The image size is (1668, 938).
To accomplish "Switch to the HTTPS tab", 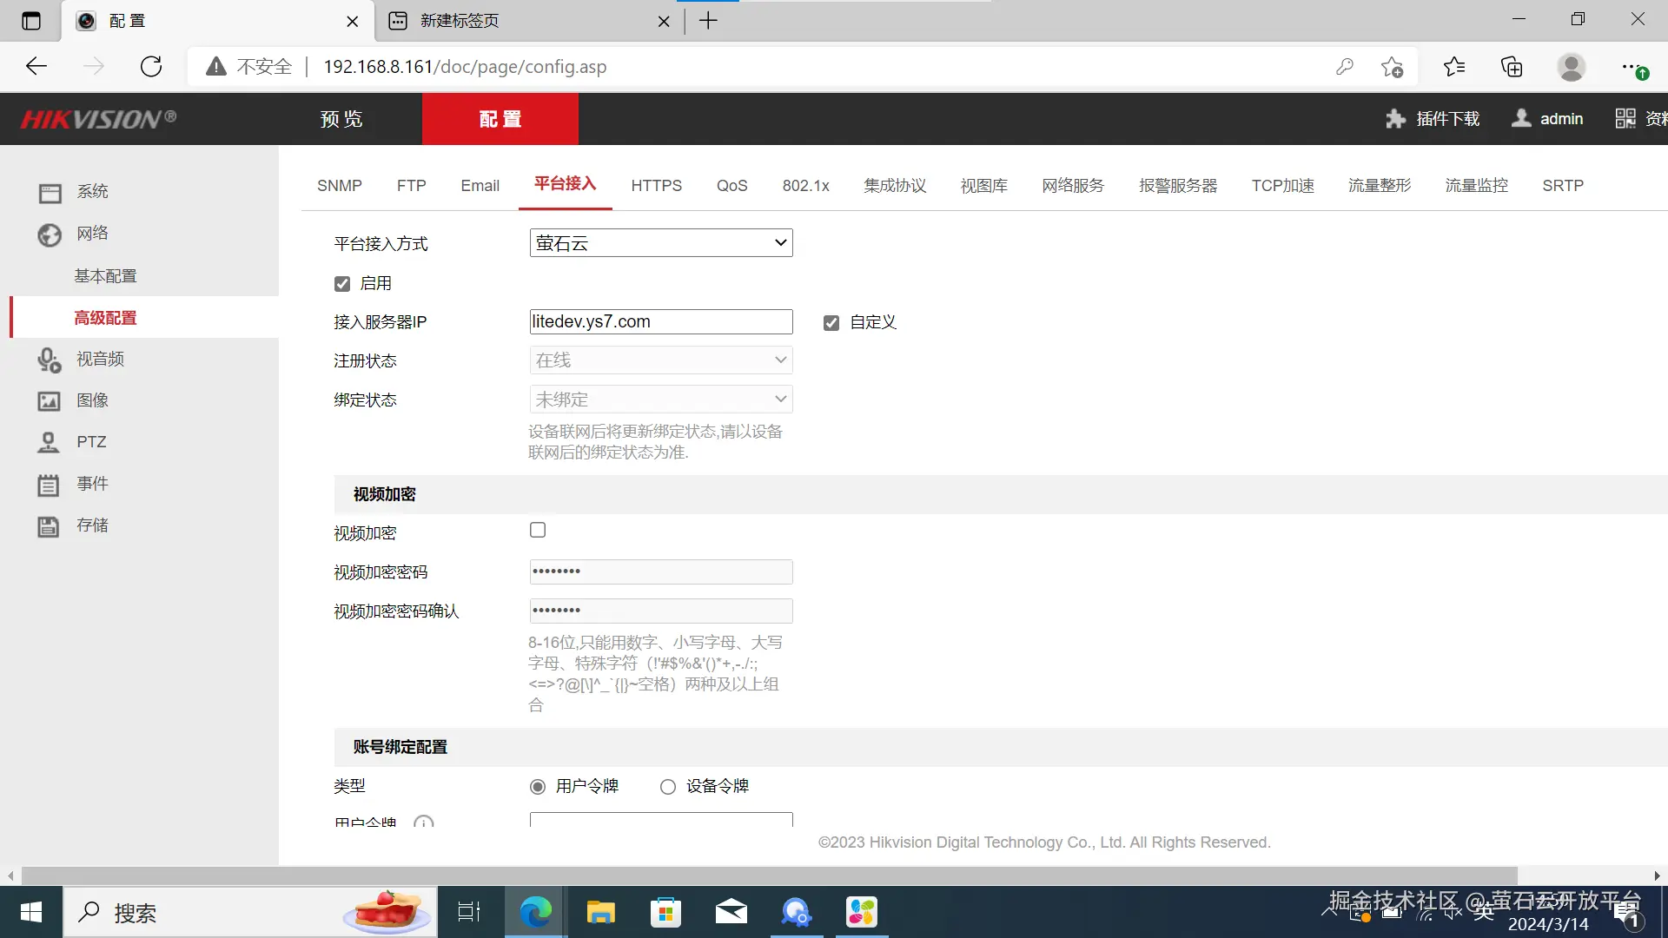I will [x=656, y=186].
